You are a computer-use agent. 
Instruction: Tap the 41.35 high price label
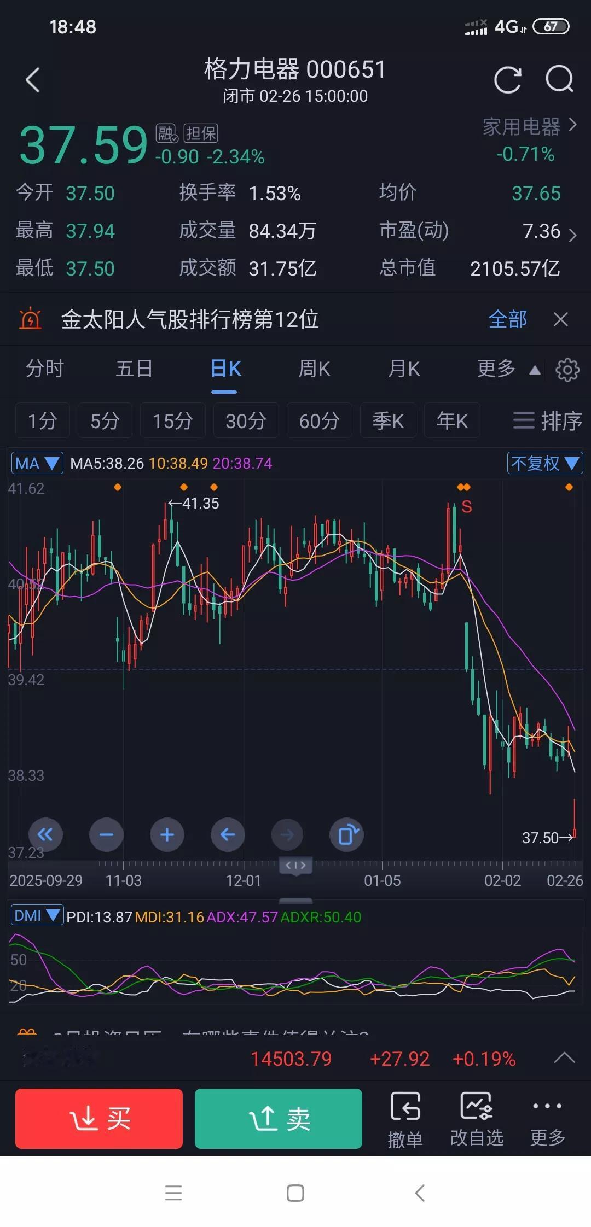(x=194, y=503)
